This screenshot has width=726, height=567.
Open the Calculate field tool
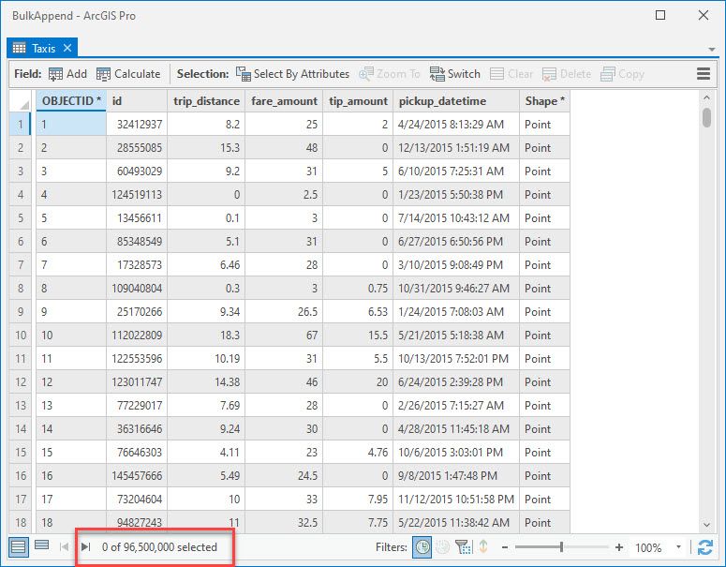pos(128,74)
